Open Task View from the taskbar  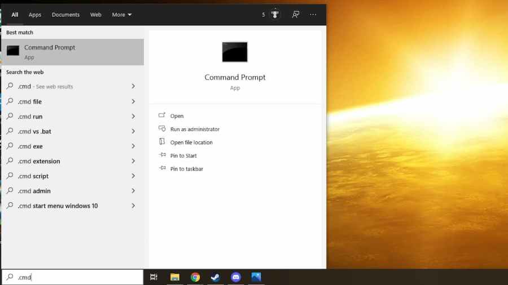[x=154, y=277]
